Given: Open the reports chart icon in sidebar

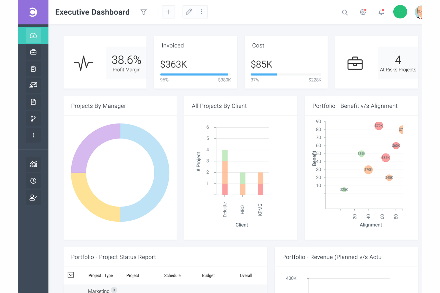Looking at the screenshot, I should 33,164.
